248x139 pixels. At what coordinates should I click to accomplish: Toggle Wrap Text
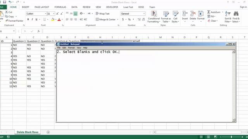(103, 14)
